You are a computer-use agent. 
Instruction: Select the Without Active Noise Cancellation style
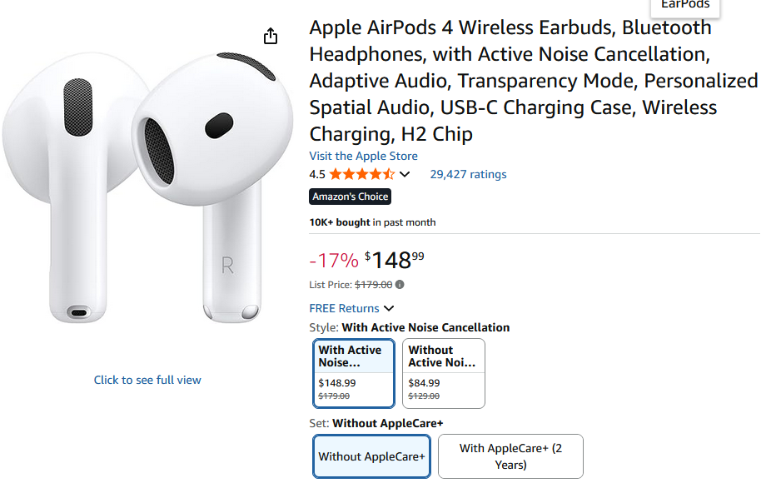[x=443, y=372]
